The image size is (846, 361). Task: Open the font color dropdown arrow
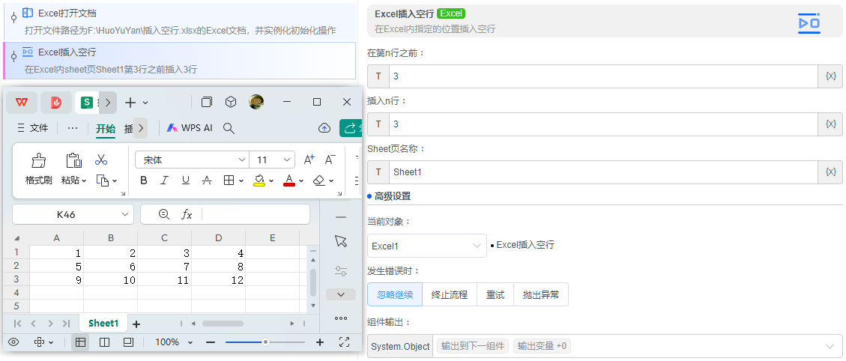click(301, 180)
